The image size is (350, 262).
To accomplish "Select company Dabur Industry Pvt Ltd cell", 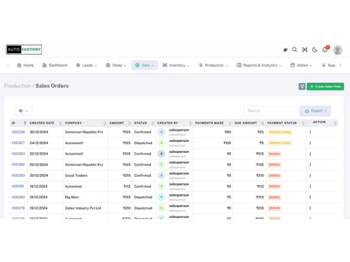I will pyautogui.click(x=83, y=208).
